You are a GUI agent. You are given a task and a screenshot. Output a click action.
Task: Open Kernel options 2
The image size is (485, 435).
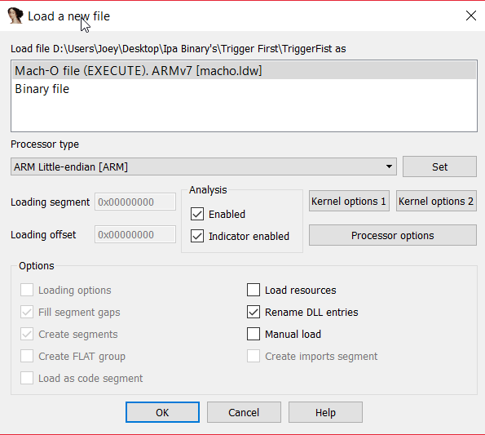(x=436, y=202)
